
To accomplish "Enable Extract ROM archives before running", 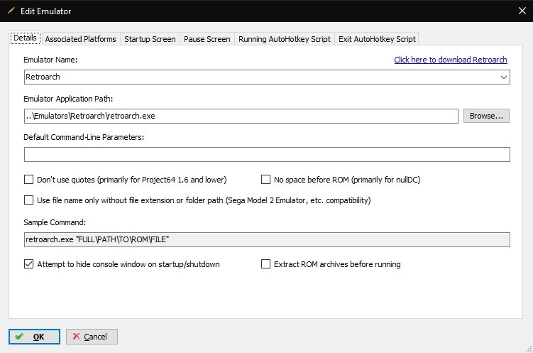I will 265,264.
